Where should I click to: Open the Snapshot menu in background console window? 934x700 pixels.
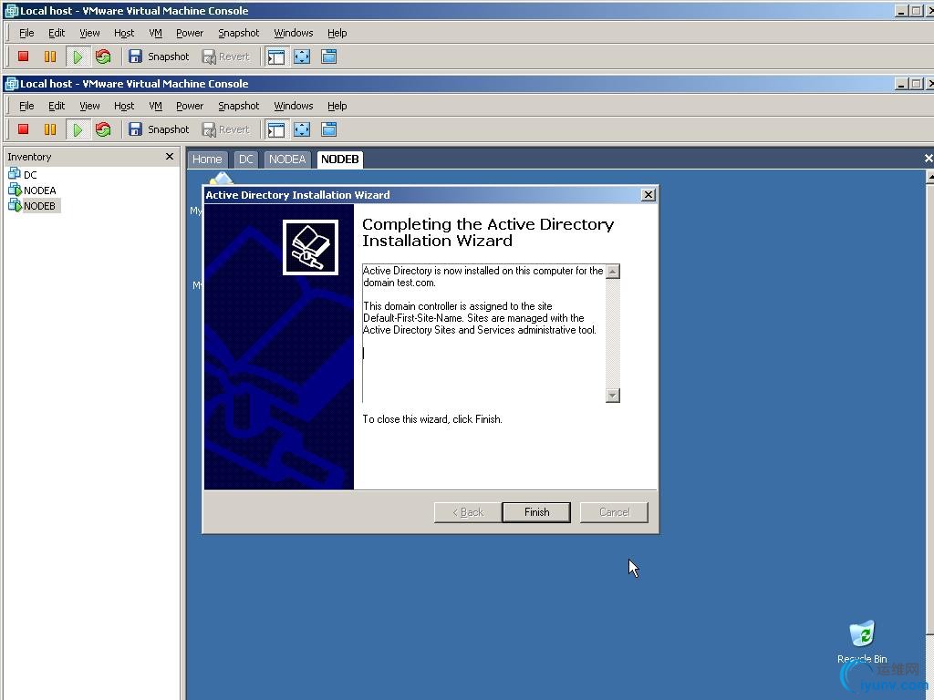[238, 34]
